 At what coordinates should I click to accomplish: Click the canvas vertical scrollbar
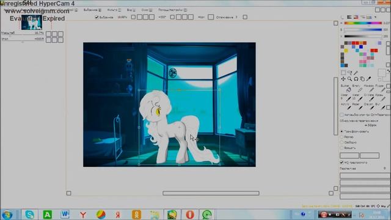point(335,106)
